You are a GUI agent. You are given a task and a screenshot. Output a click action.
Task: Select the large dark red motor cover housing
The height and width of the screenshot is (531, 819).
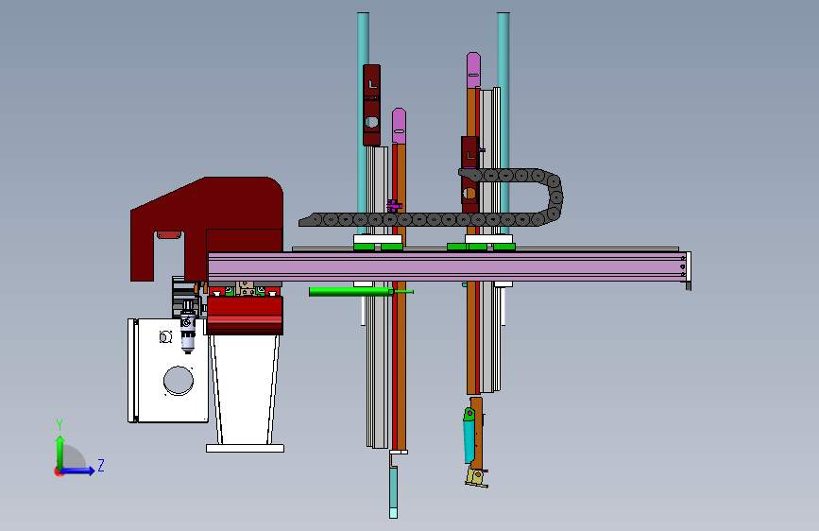(x=206, y=228)
